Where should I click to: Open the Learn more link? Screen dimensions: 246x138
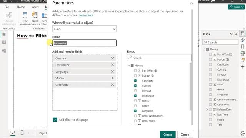click(x=86, y=15)
